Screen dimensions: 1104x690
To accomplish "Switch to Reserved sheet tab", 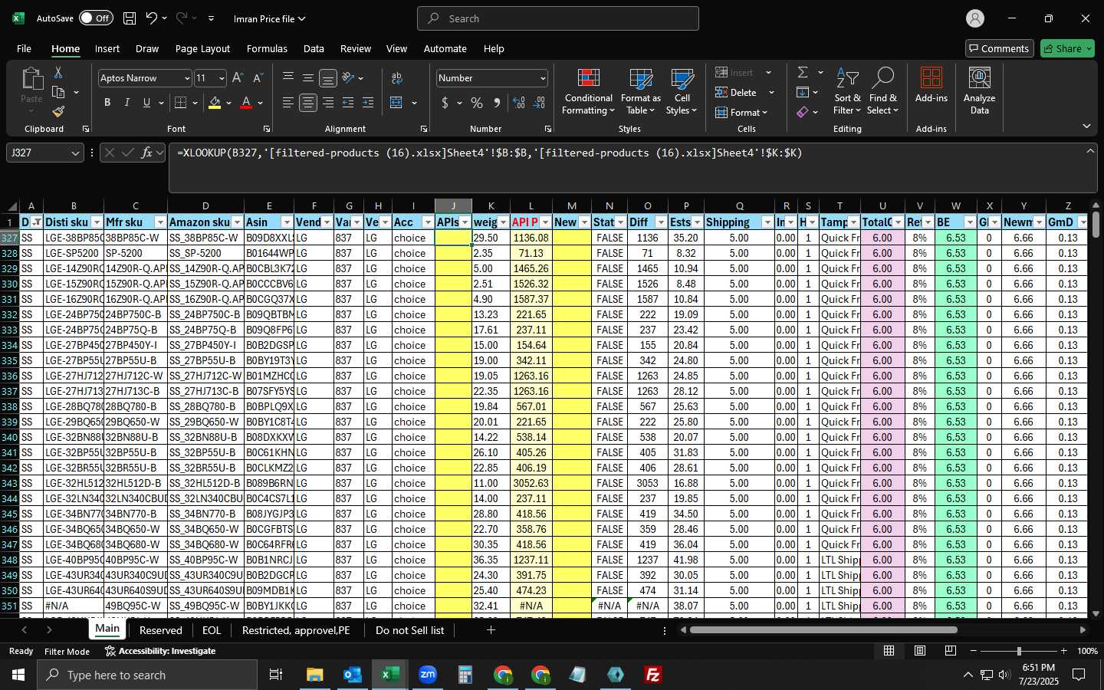I will tap(161, 630).
